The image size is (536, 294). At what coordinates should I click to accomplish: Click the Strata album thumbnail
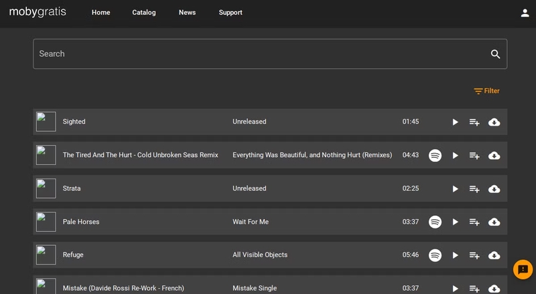(x=46, y=188)
